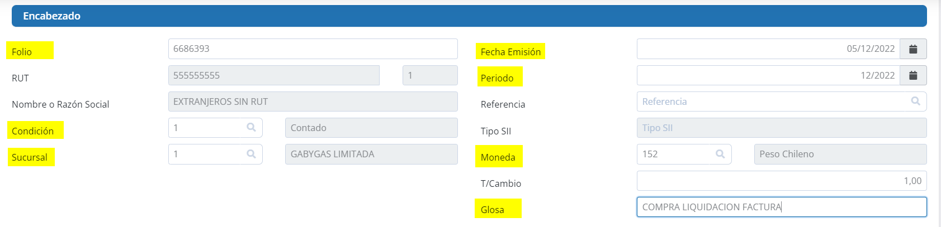Click the Moneda code field
The width and height of the screenshot is (941, 227).
[674, 154]
